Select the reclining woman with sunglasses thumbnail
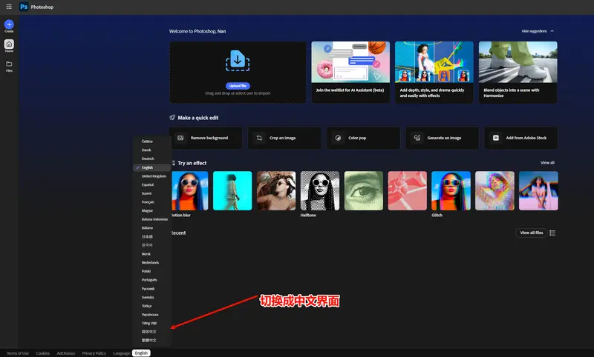The width and height of the screenshot is (594, 357). pyautogui.click(x=276, y=191)
